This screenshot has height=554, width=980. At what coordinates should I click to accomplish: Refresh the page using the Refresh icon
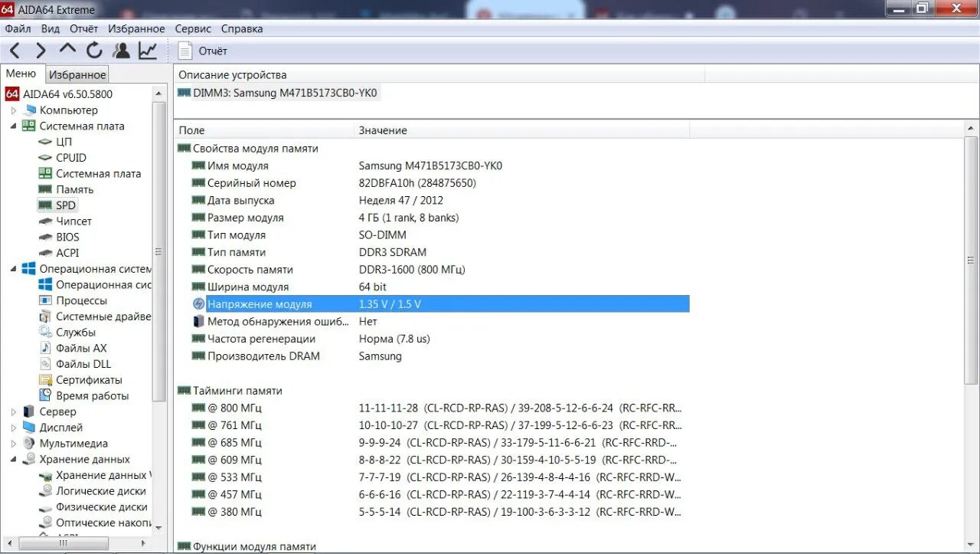(x=94, y=51)
